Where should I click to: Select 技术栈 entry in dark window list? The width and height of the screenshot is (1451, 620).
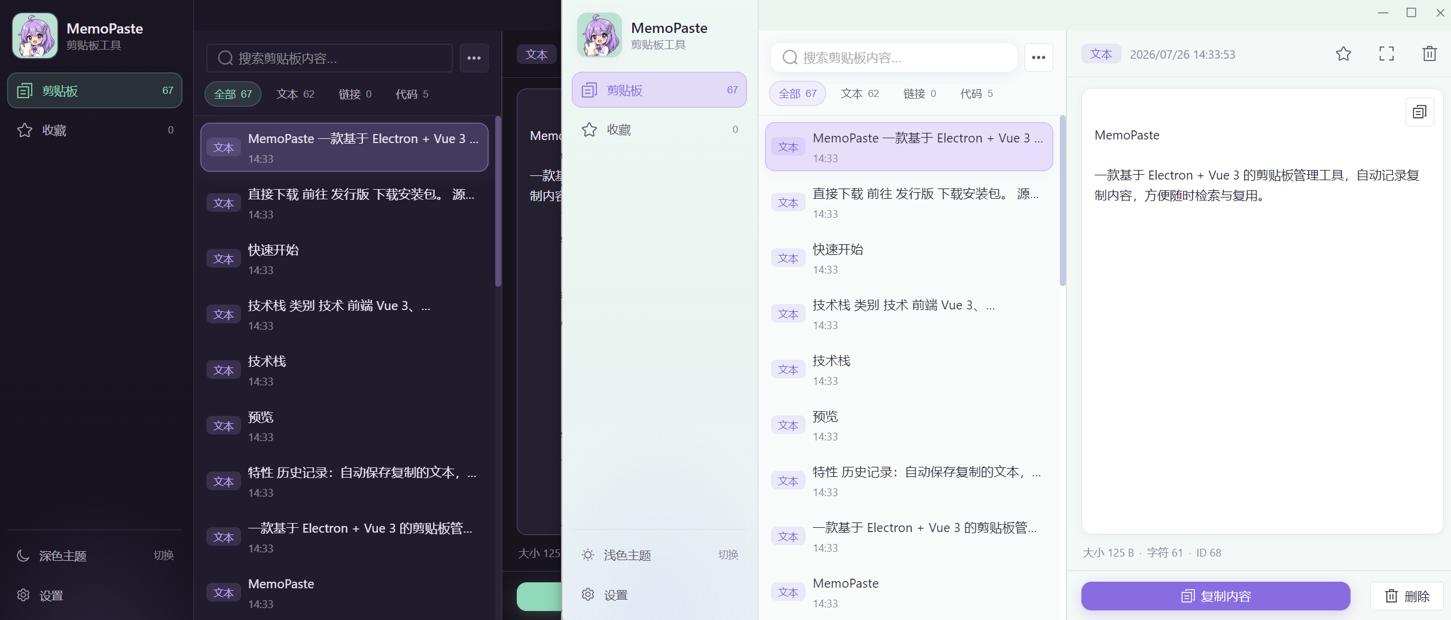345,370
